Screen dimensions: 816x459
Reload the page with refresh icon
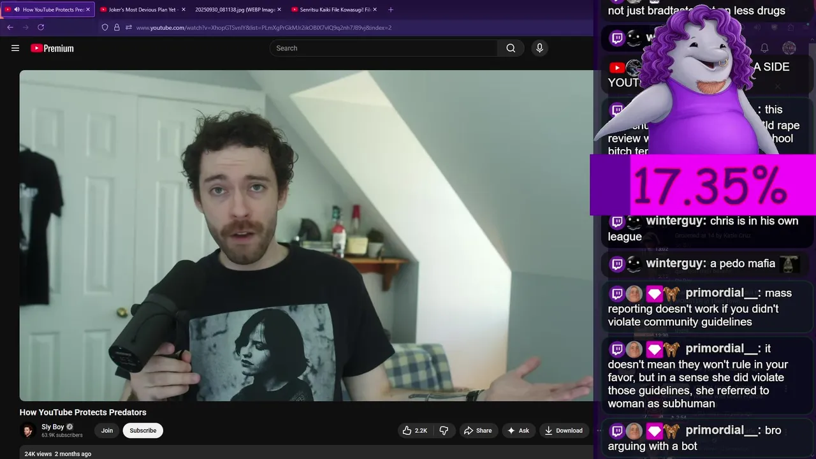coord(41,27)
